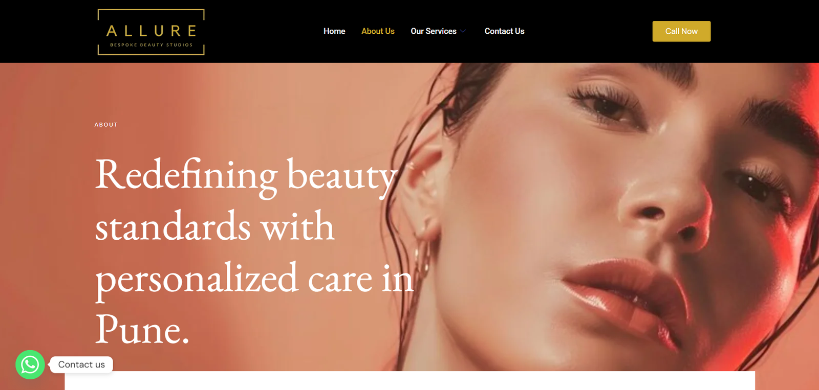Click the small ABOUT section label

pyautogui.click(x=106, y=125)
